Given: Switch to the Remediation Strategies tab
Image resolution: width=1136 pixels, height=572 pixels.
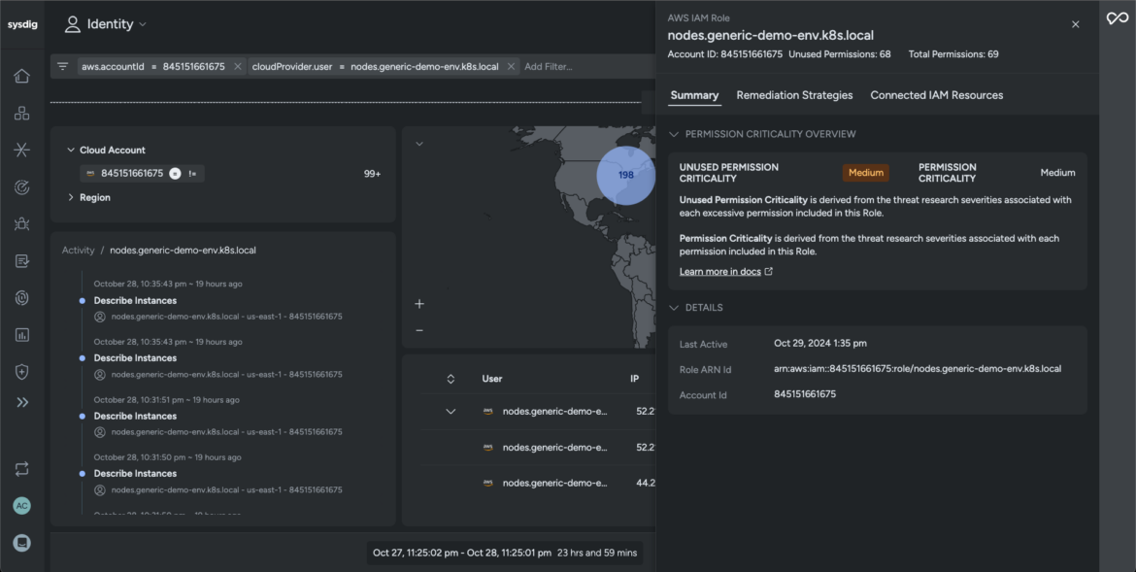Looking at the screenshot, I should [x=794, y=95].
